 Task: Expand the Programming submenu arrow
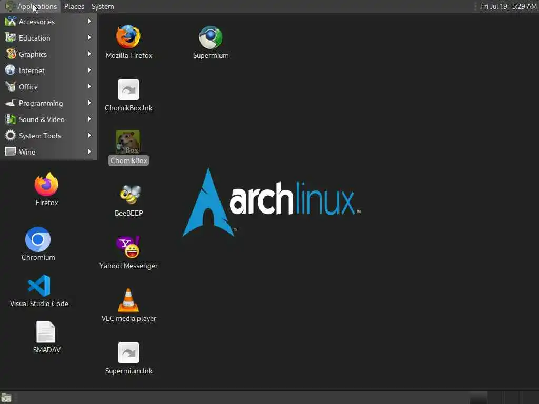tap(89, 103)
